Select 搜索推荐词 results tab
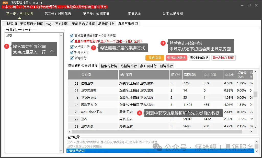 pyautogui.click(x=109, y=66)
